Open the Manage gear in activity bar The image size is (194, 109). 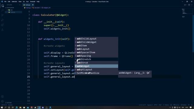point(2,101)
